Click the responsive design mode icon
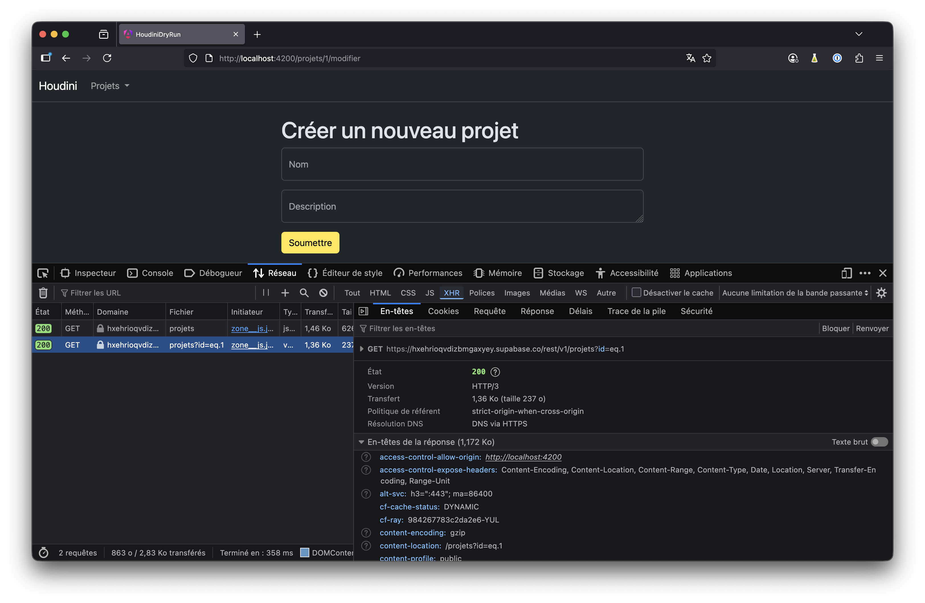This screenshot has width=925, height=603. (846, 273)
